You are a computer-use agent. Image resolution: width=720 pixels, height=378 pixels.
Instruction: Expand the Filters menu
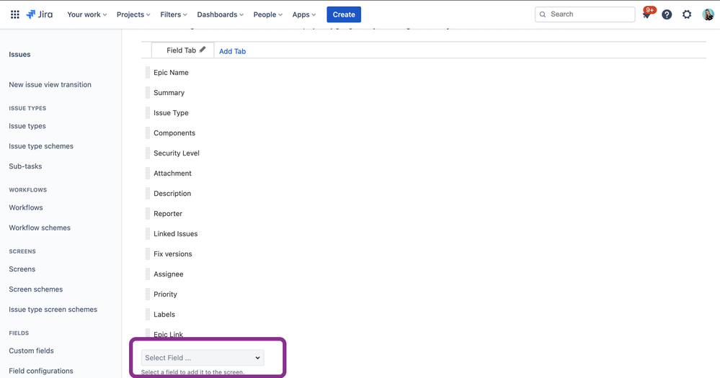(x=174, y=14)
